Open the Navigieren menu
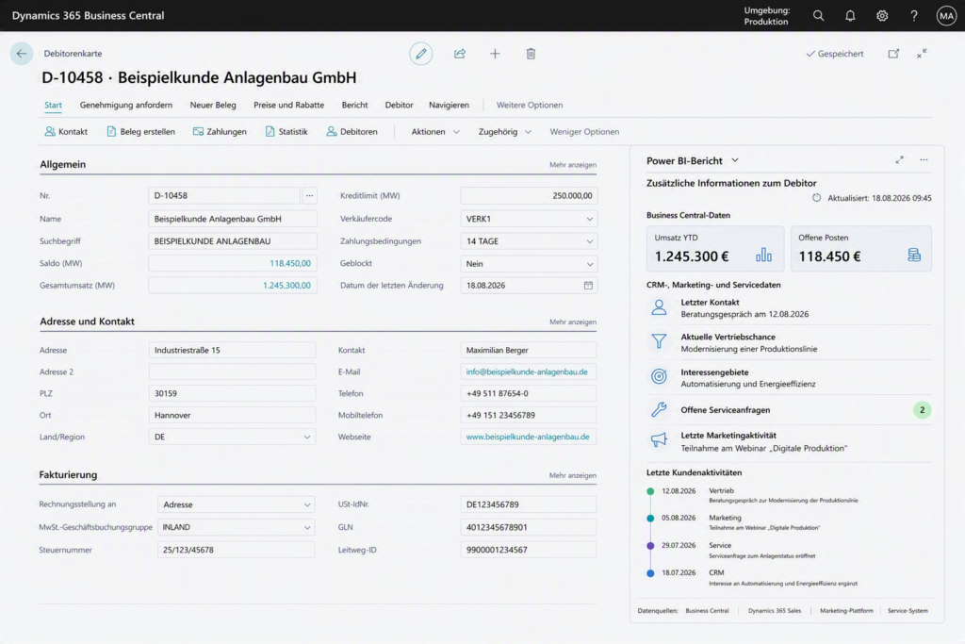The width and height of the screenshot is (965, 644). point(449,105)
